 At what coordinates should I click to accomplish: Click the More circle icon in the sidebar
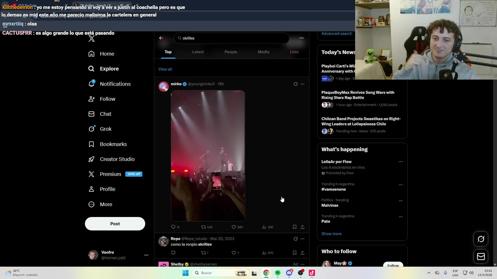point(91,204)
